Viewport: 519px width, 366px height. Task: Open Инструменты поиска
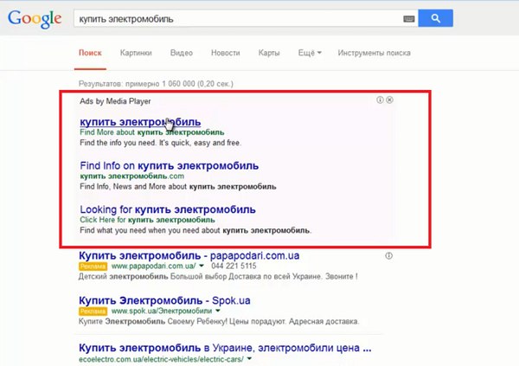click(x=374, y=53)
